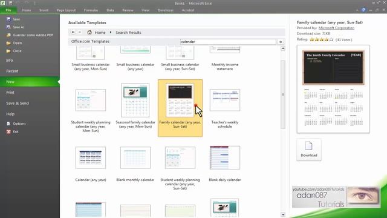This screenshot has height=218, width=387.
Task: Click the red Exit icon
Action: point(8,131)
